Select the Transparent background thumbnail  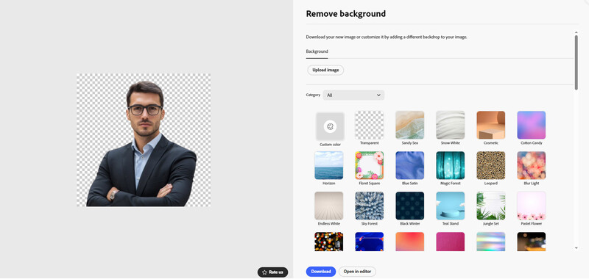[370, 125]
